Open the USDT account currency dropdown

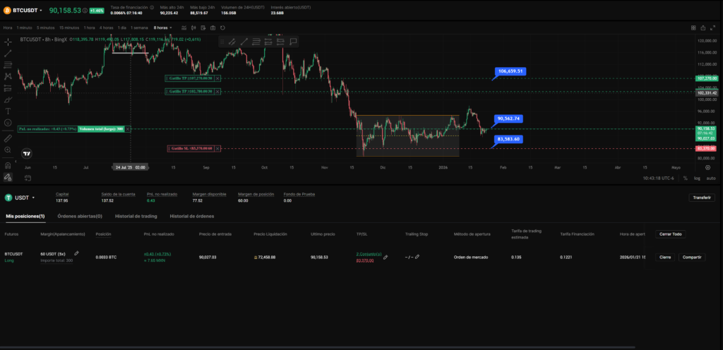pyautogui.click(x=24, y=198)
